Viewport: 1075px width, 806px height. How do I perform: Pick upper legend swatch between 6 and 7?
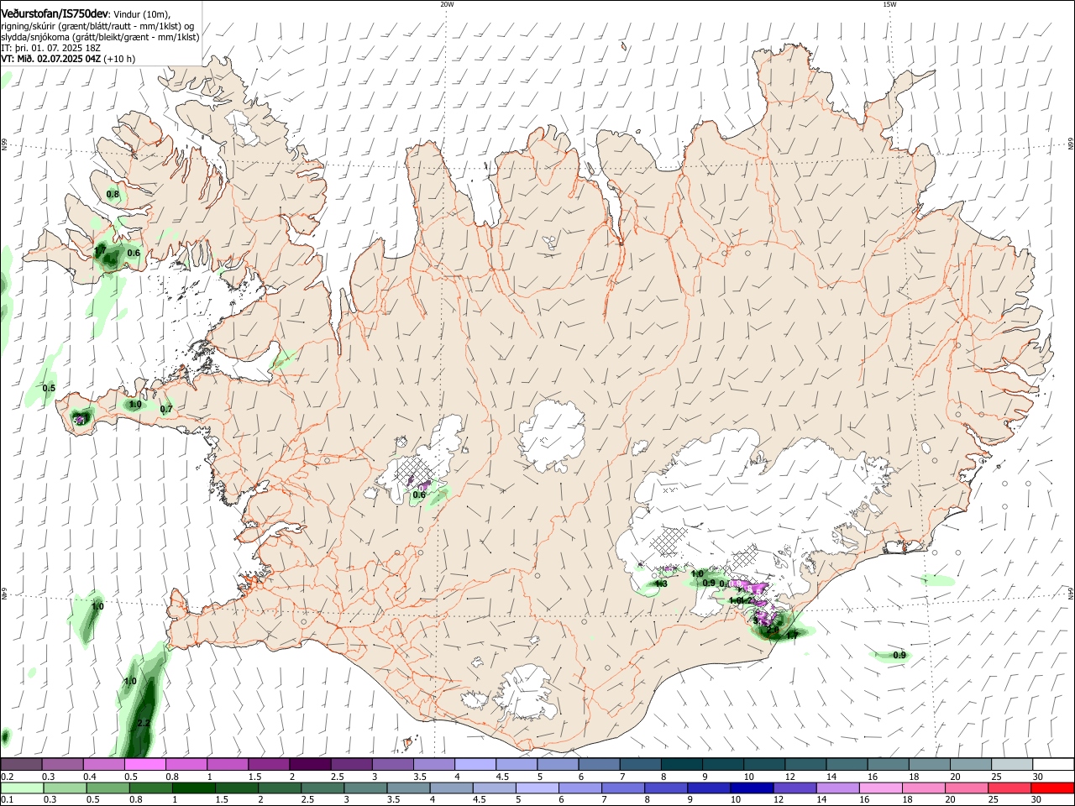point(599,764)
